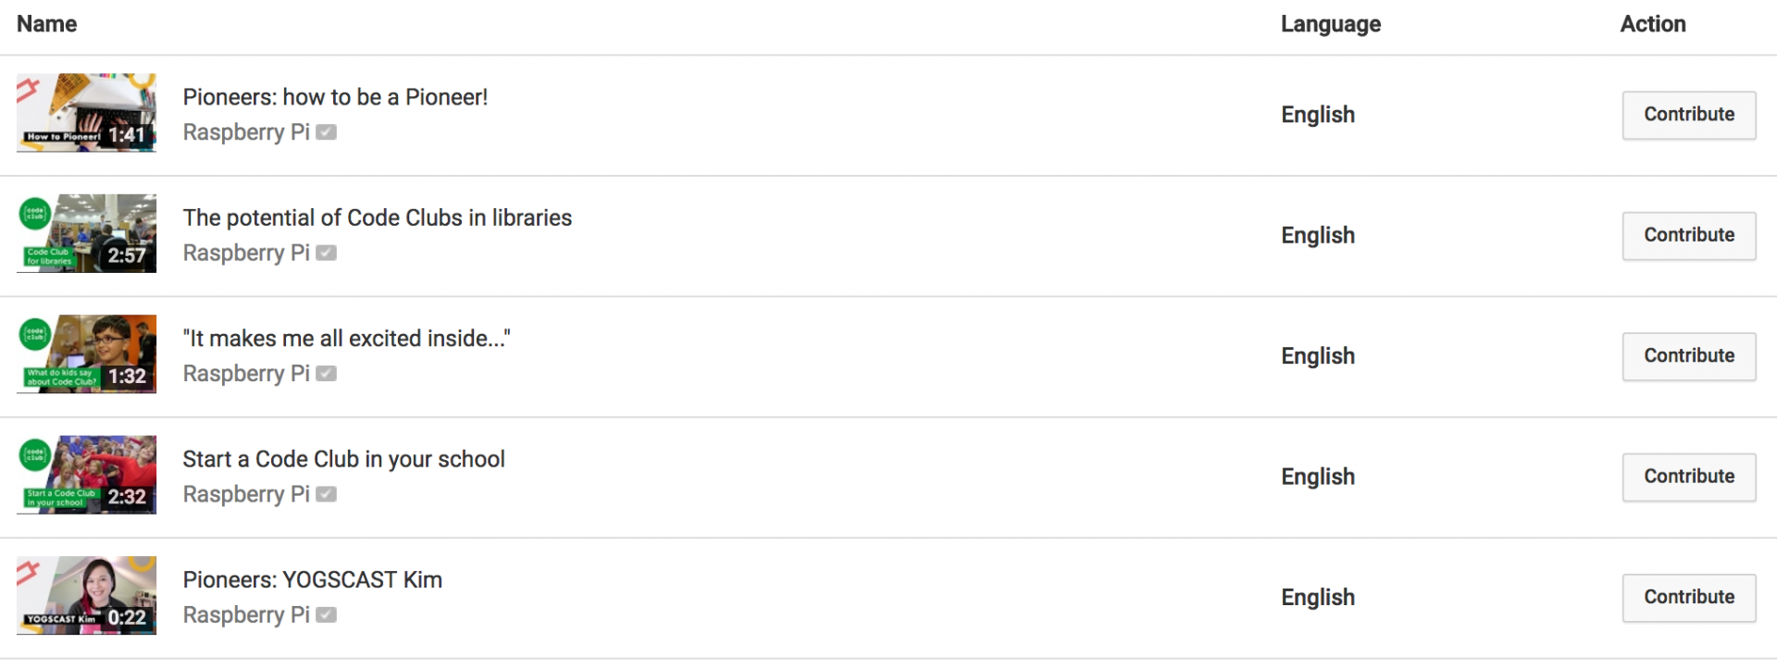Click verified badge under Start a Code Club
Viewport: 1777px width, 669px height.
tap(326, 494)
